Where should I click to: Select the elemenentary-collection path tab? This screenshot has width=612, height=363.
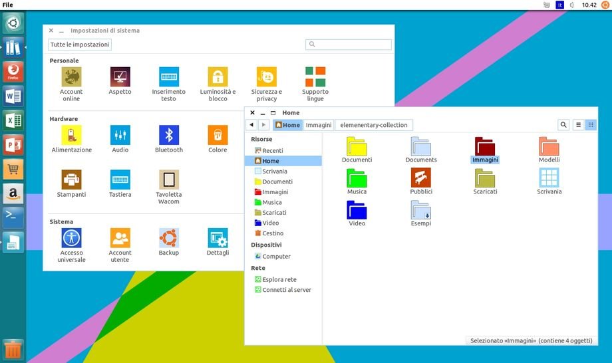[374, 125]
